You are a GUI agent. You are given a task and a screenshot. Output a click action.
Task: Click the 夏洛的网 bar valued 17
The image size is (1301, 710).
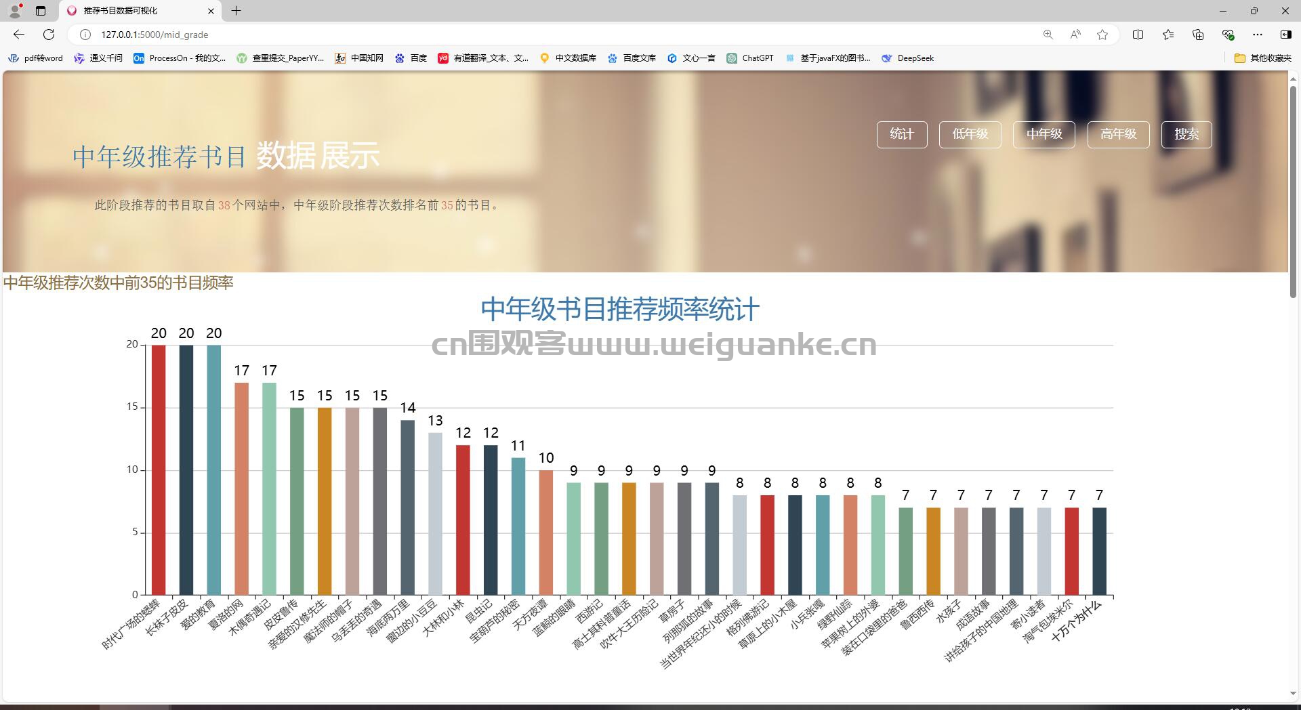pos(242,489)
